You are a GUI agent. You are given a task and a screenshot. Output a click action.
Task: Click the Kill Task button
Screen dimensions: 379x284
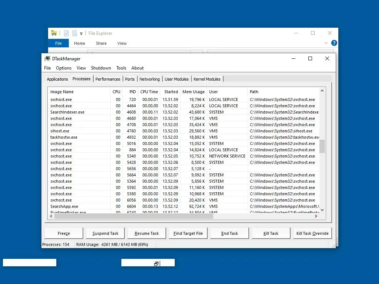click(x=271, y=233)
